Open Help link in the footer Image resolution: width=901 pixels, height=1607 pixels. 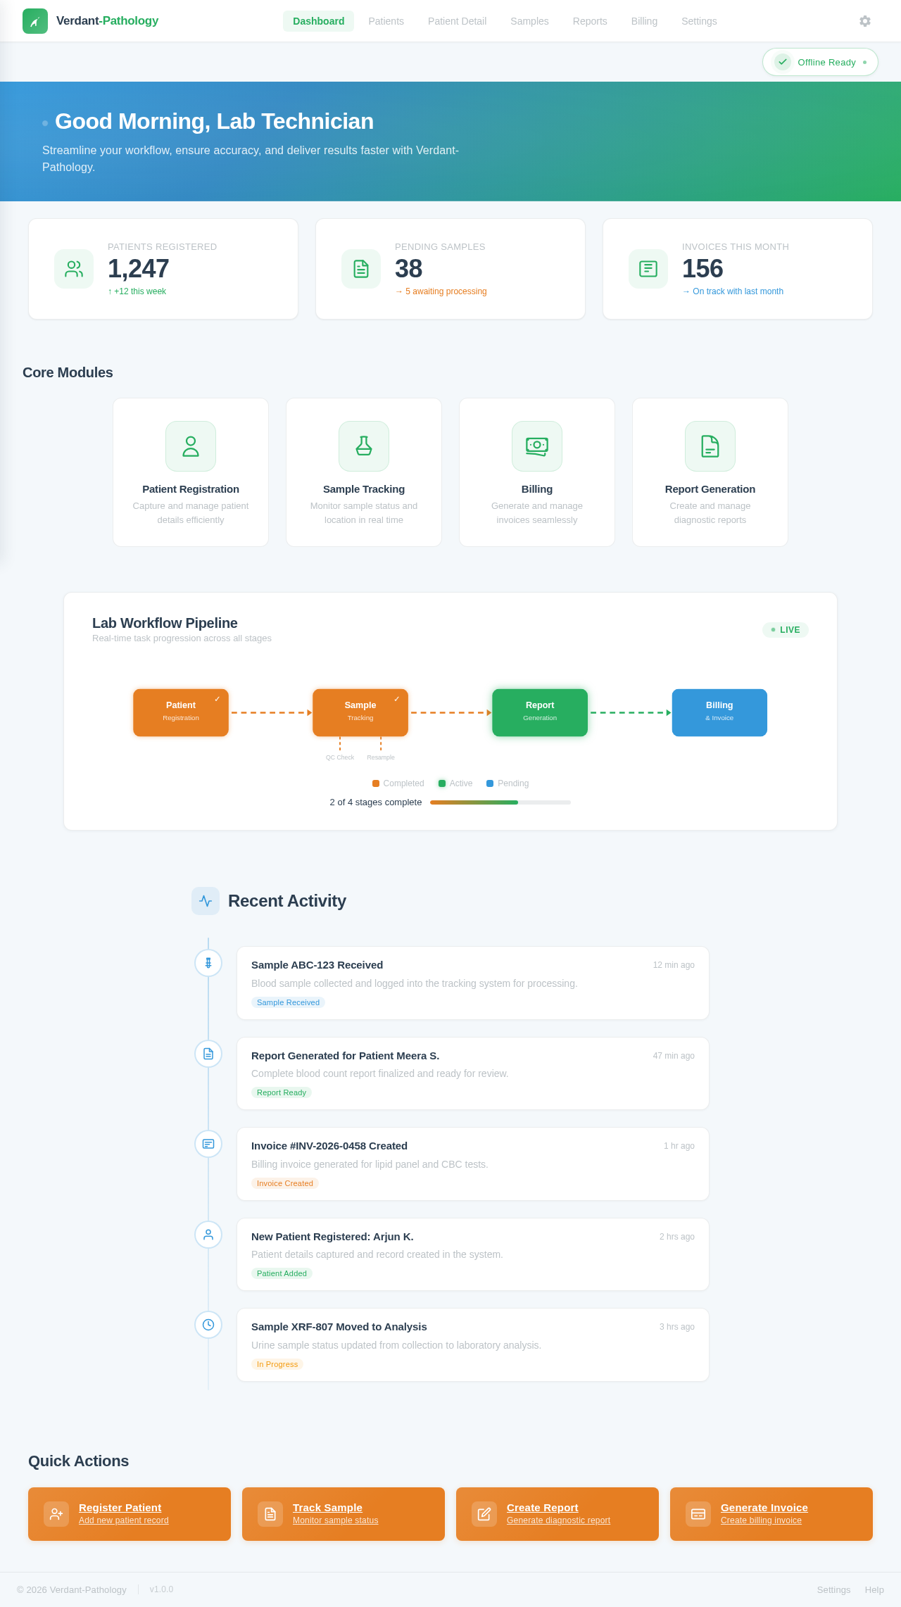(x=874, y=1589)
